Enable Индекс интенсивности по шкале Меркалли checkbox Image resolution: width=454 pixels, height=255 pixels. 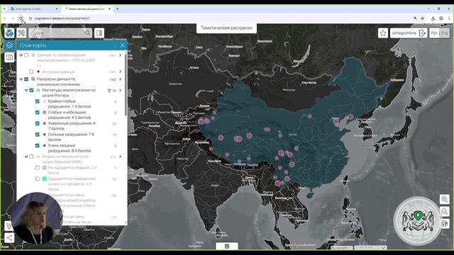[x=31, y=157]
